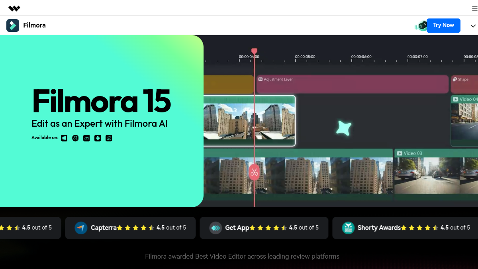
Task: Click the blue Try Now button
Action: pos(443,25)
